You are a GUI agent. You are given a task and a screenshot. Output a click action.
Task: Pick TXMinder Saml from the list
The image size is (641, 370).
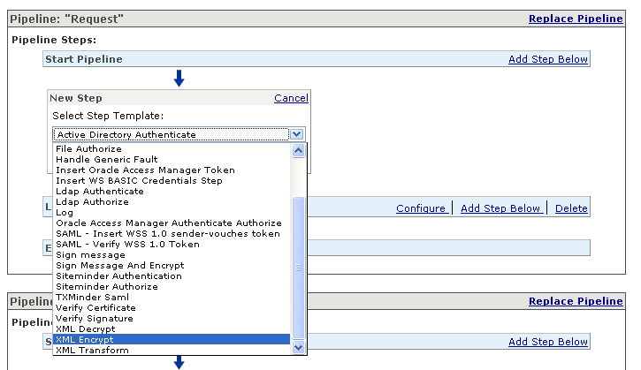[x=172, y=298]
